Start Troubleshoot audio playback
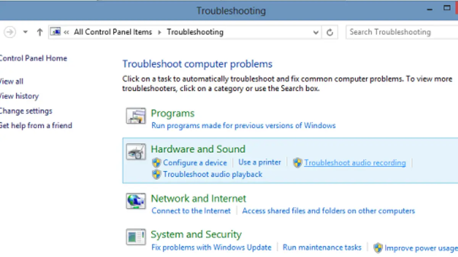This screenshot has height=257, width=458. pyautogui.click(x=213, y=174)
